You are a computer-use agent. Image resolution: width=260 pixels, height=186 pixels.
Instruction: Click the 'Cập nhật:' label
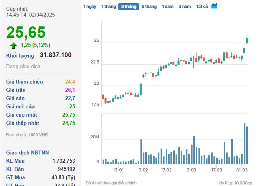pos(17,9)
